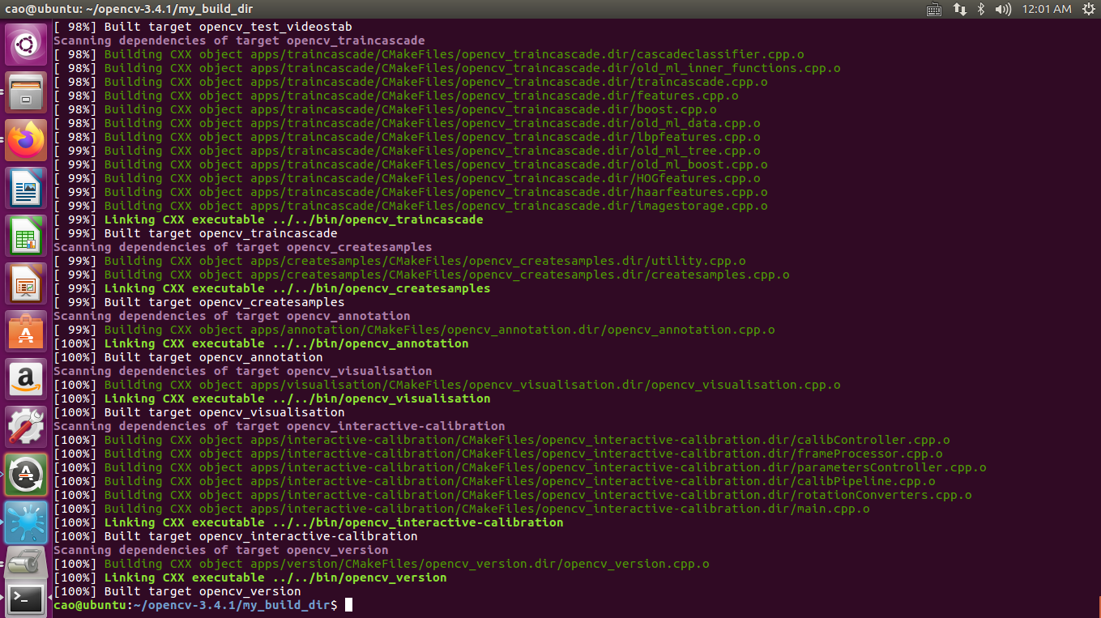Click the parametersController.cpp.o build line
This screenshot has height=618, width=1101.
[520, 467]
